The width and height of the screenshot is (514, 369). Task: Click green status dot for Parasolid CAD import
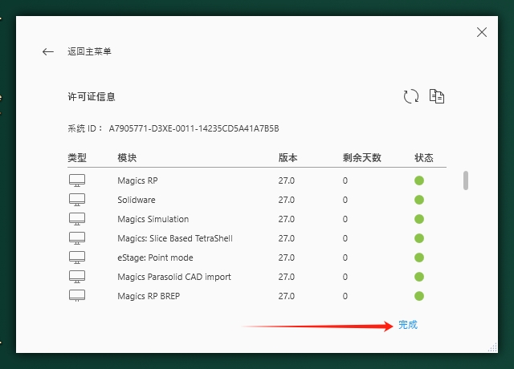click(x=419, y=277)
